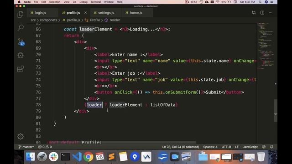Change the LF end-of-line sequence
This screenshot has width=292, height=164.
237,147
